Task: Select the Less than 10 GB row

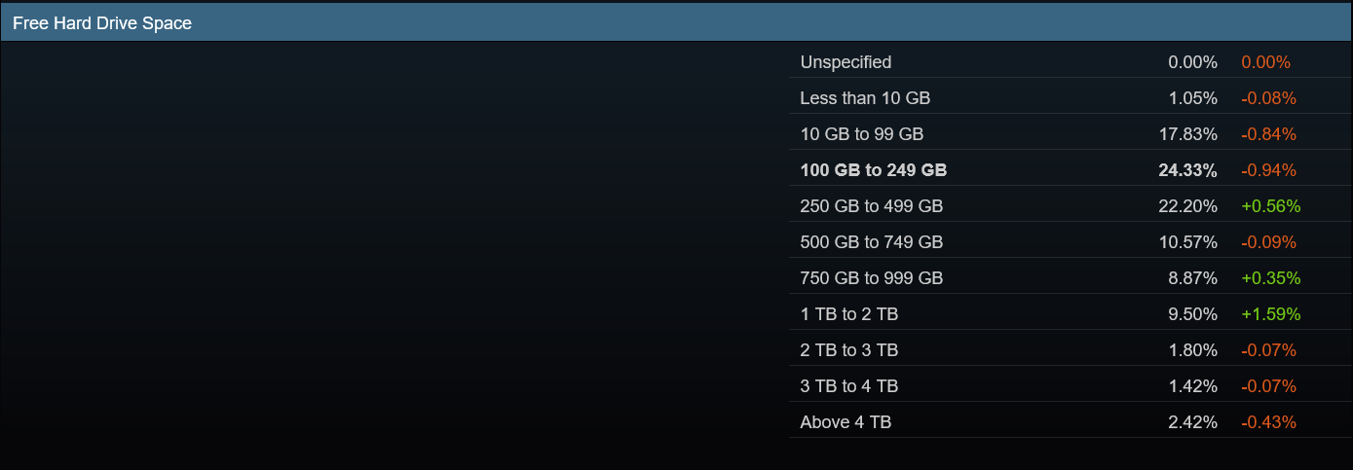Action: 865,98
